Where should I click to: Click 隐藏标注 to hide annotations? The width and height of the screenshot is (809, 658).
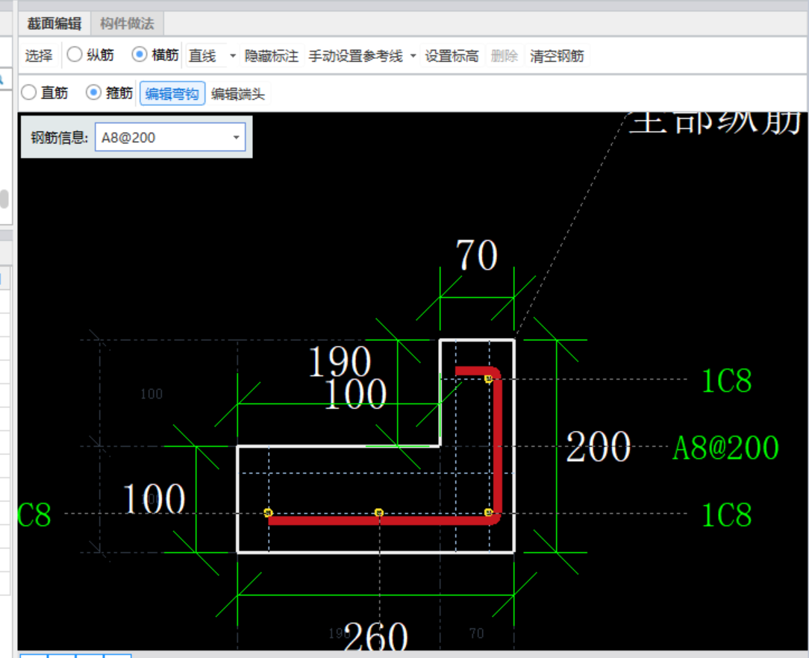click(272, 56)
